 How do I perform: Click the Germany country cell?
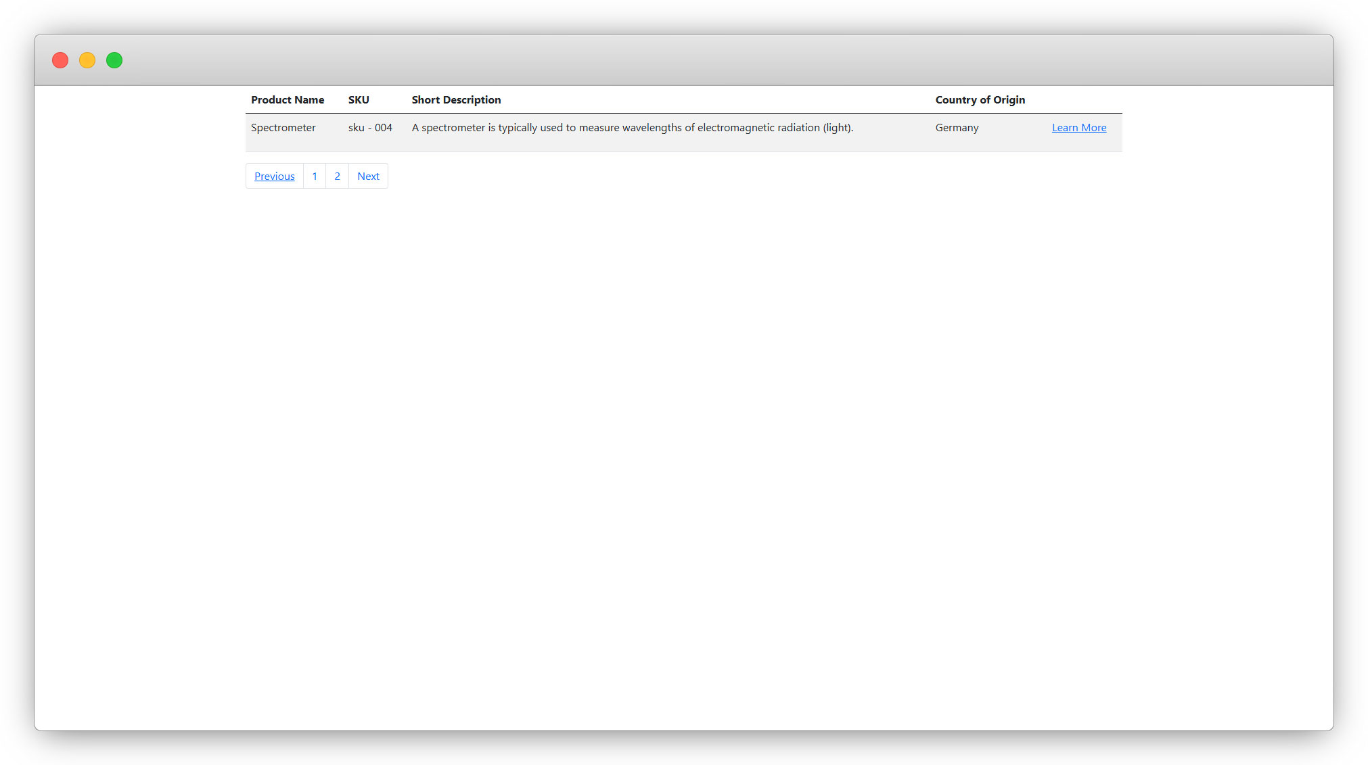(957, 127)
